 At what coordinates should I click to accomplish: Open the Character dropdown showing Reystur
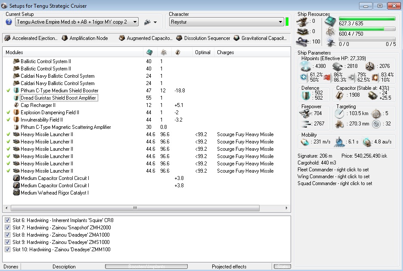(226, 22)
